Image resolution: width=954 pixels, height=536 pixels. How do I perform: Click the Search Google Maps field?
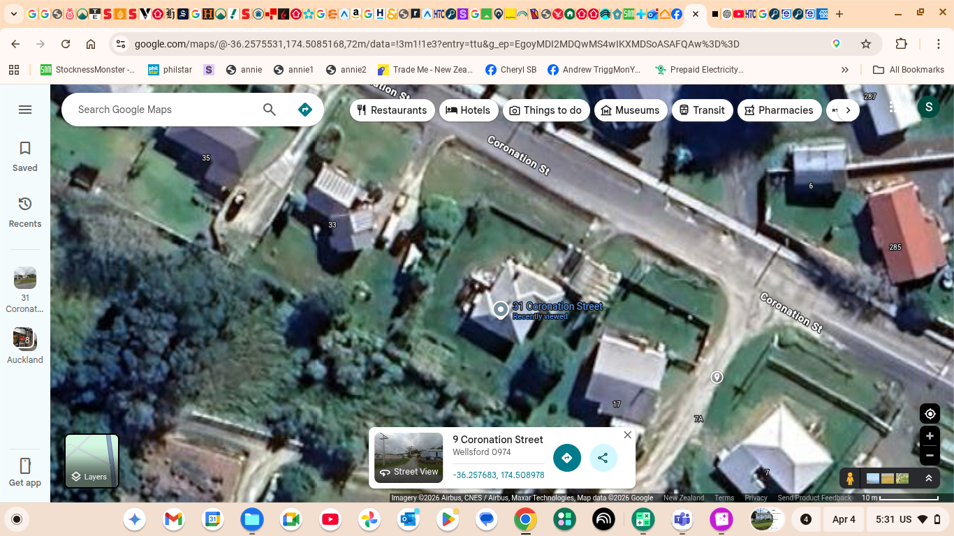[164, 110]
